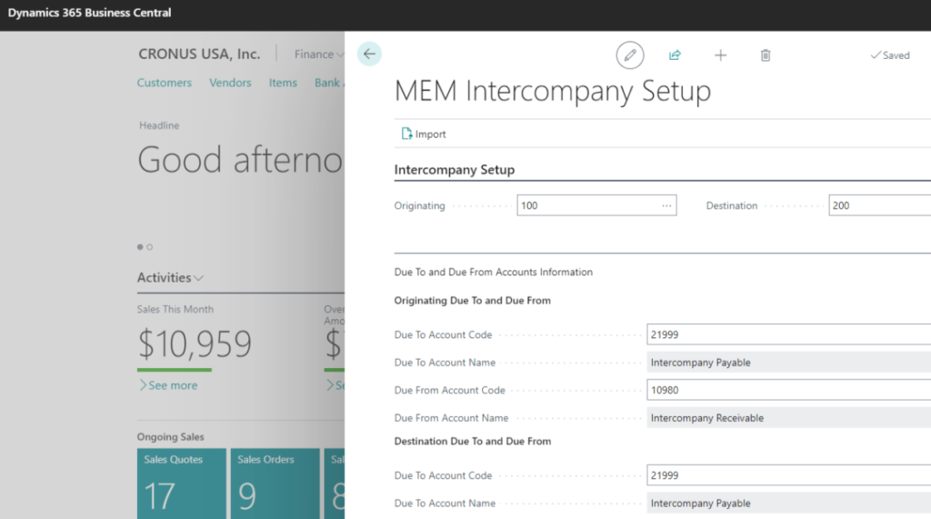
Task: Click the Intercompany Receivable name field
Action: click(788, 418)
